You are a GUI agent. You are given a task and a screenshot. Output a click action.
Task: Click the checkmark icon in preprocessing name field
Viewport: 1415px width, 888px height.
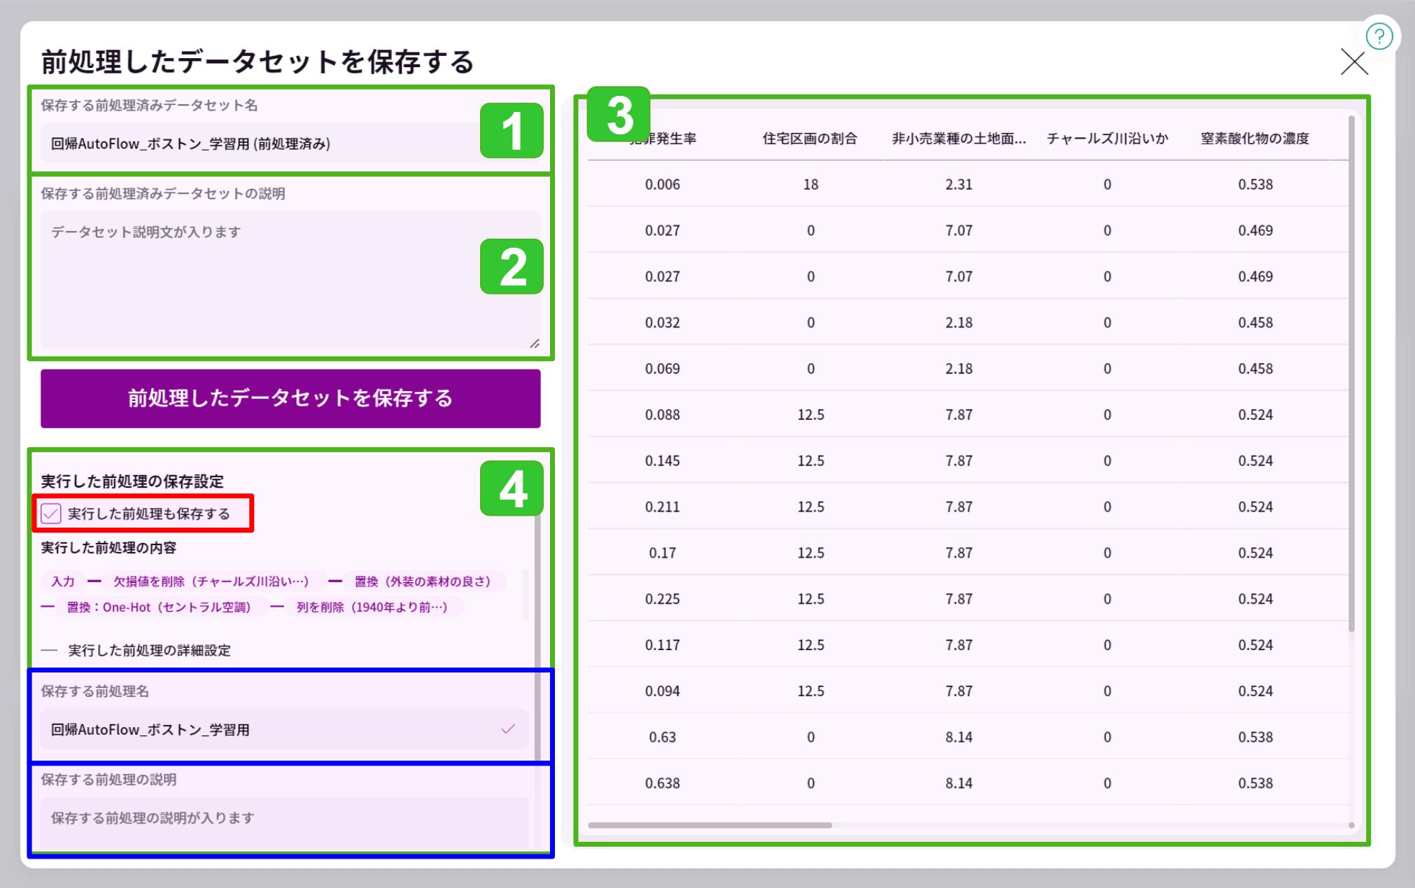(508, 729)
